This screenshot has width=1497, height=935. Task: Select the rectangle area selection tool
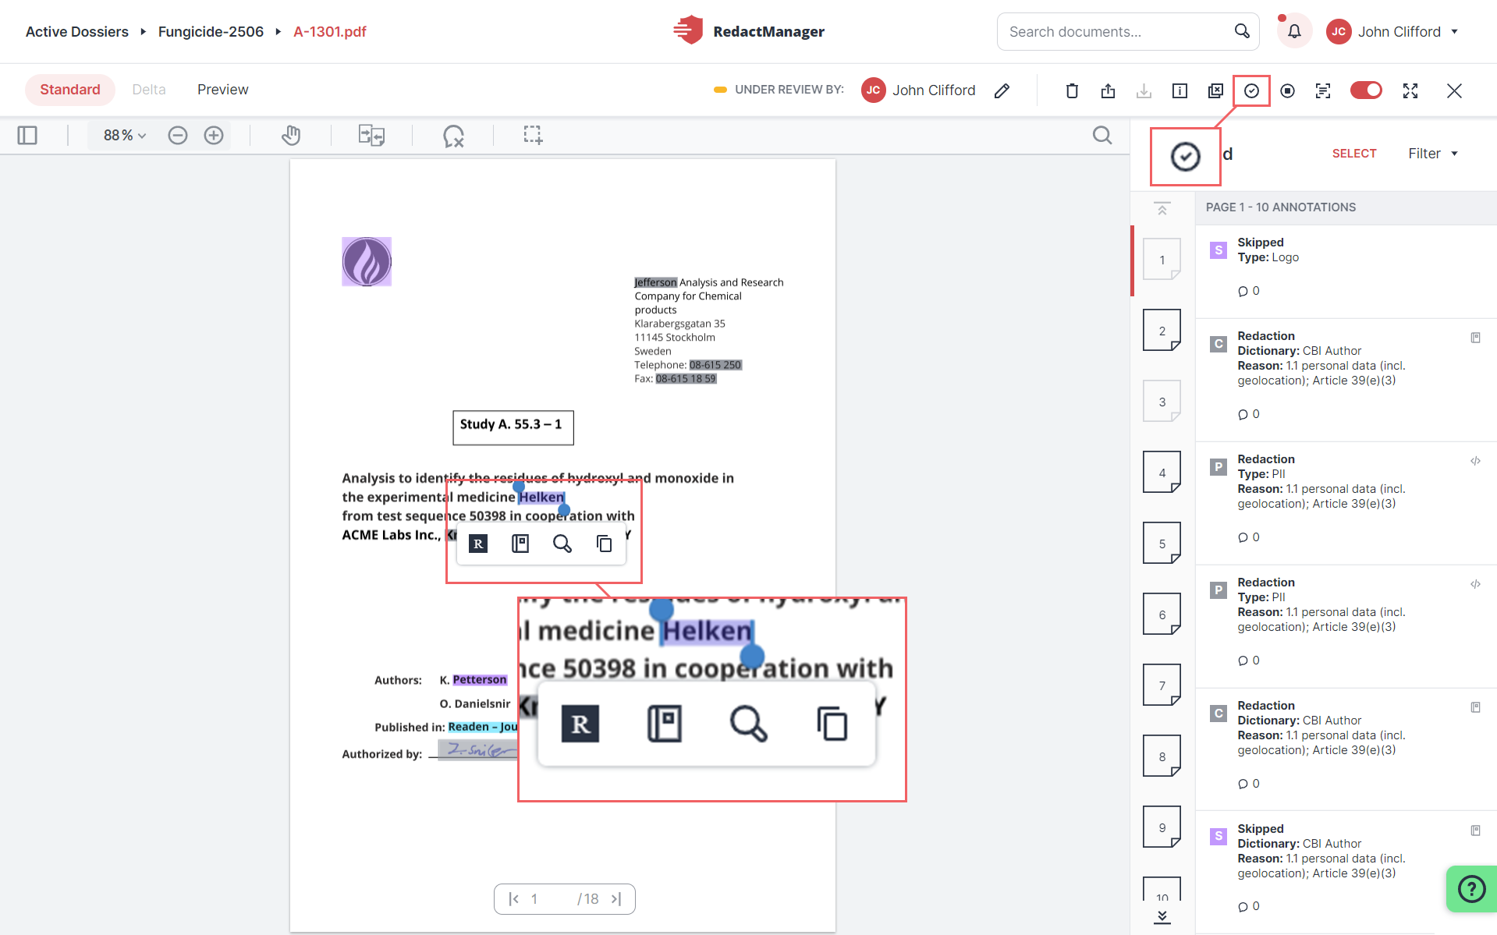533,135
